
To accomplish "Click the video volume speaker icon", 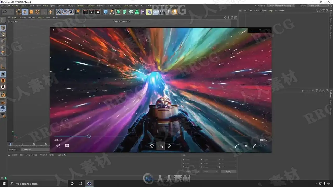I will [x=58, y=146].
